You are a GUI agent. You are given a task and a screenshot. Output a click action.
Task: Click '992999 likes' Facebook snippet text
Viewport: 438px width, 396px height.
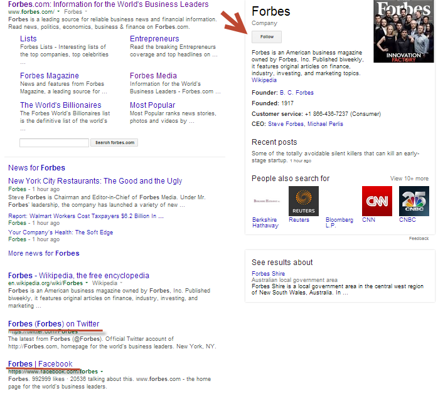coord(49,379)
